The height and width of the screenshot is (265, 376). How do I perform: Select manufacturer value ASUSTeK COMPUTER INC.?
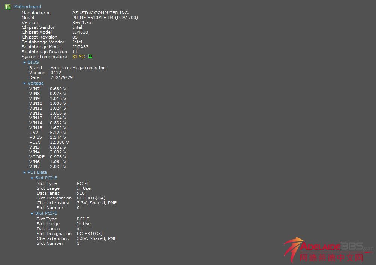(x=101, y=13)
